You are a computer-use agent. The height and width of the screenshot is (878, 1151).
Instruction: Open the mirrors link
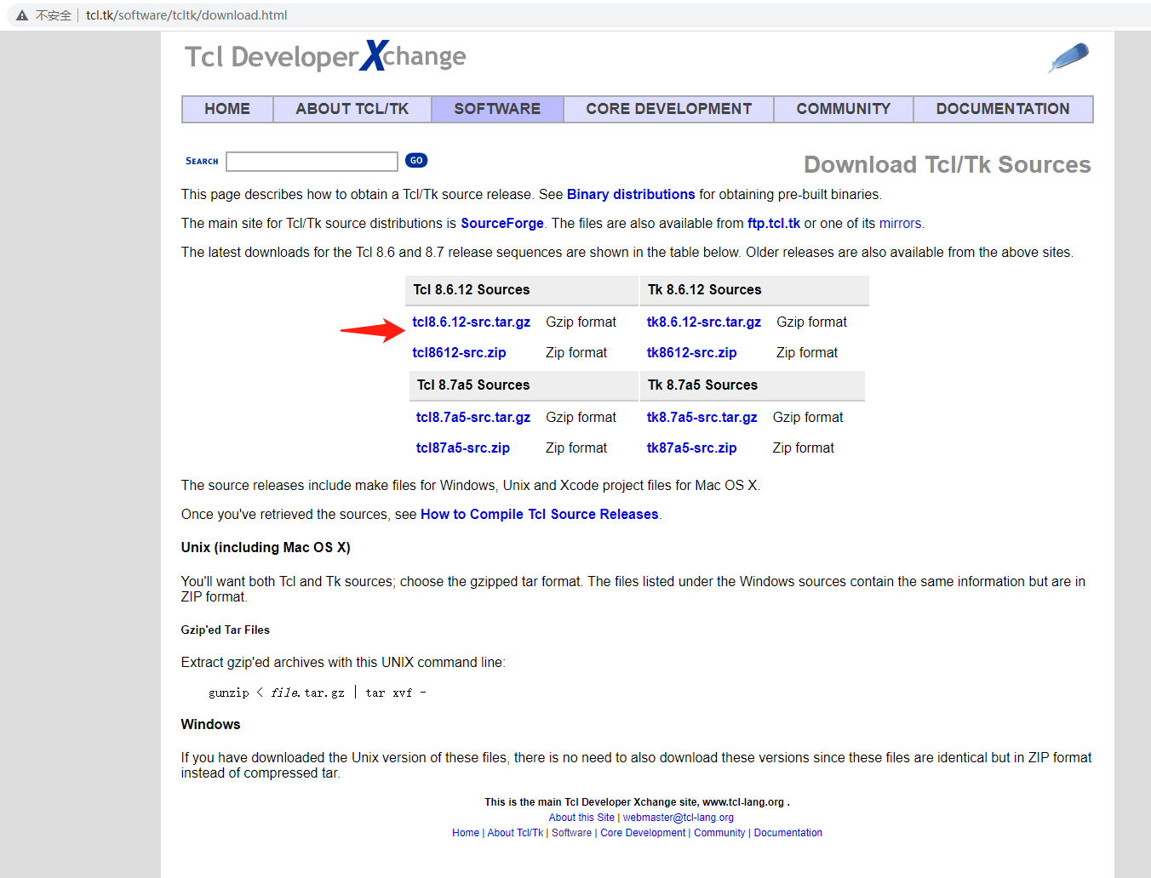point(901,223)
